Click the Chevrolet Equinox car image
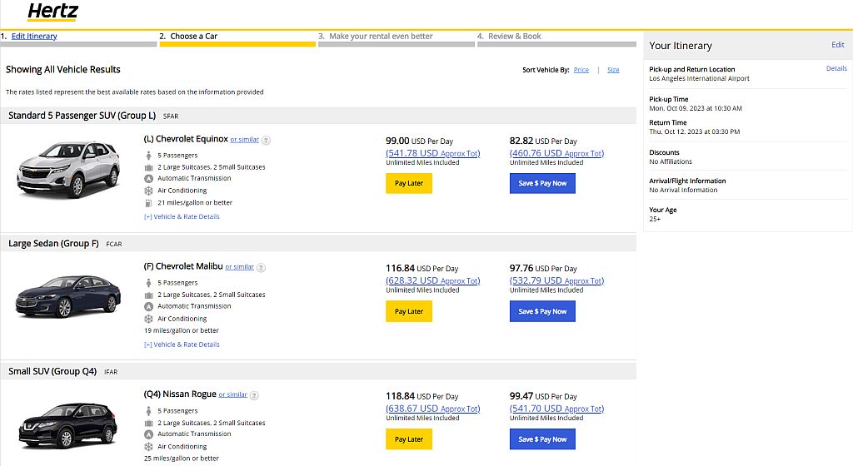The width and height of the screenshot is (853, 466). click(68, 168)
